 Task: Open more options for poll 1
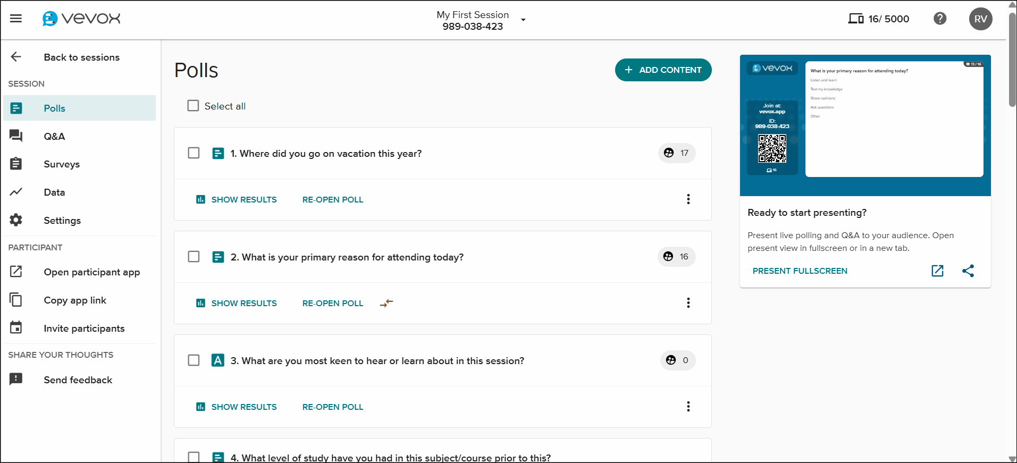coord(688,199)
